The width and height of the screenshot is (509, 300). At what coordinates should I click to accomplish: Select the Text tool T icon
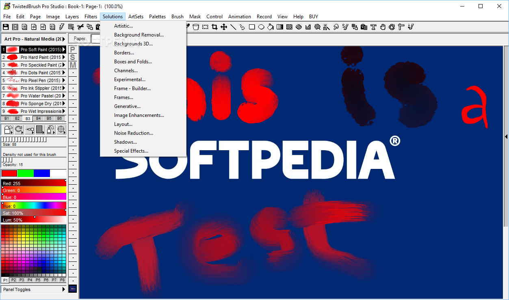click(373, 27)
